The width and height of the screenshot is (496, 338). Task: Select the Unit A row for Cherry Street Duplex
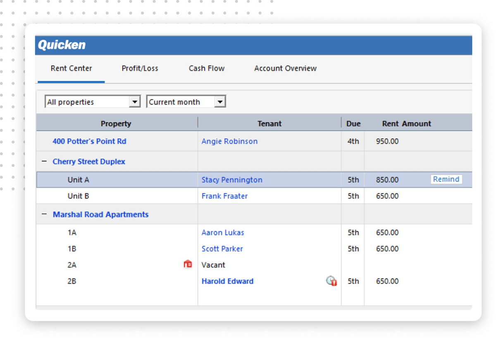(78, 180)
